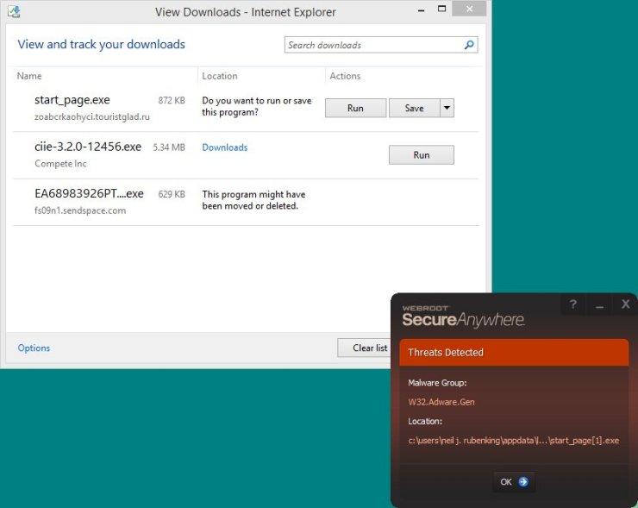
Task: Open Webroot help question mark icon
Action: coord(572,304)
